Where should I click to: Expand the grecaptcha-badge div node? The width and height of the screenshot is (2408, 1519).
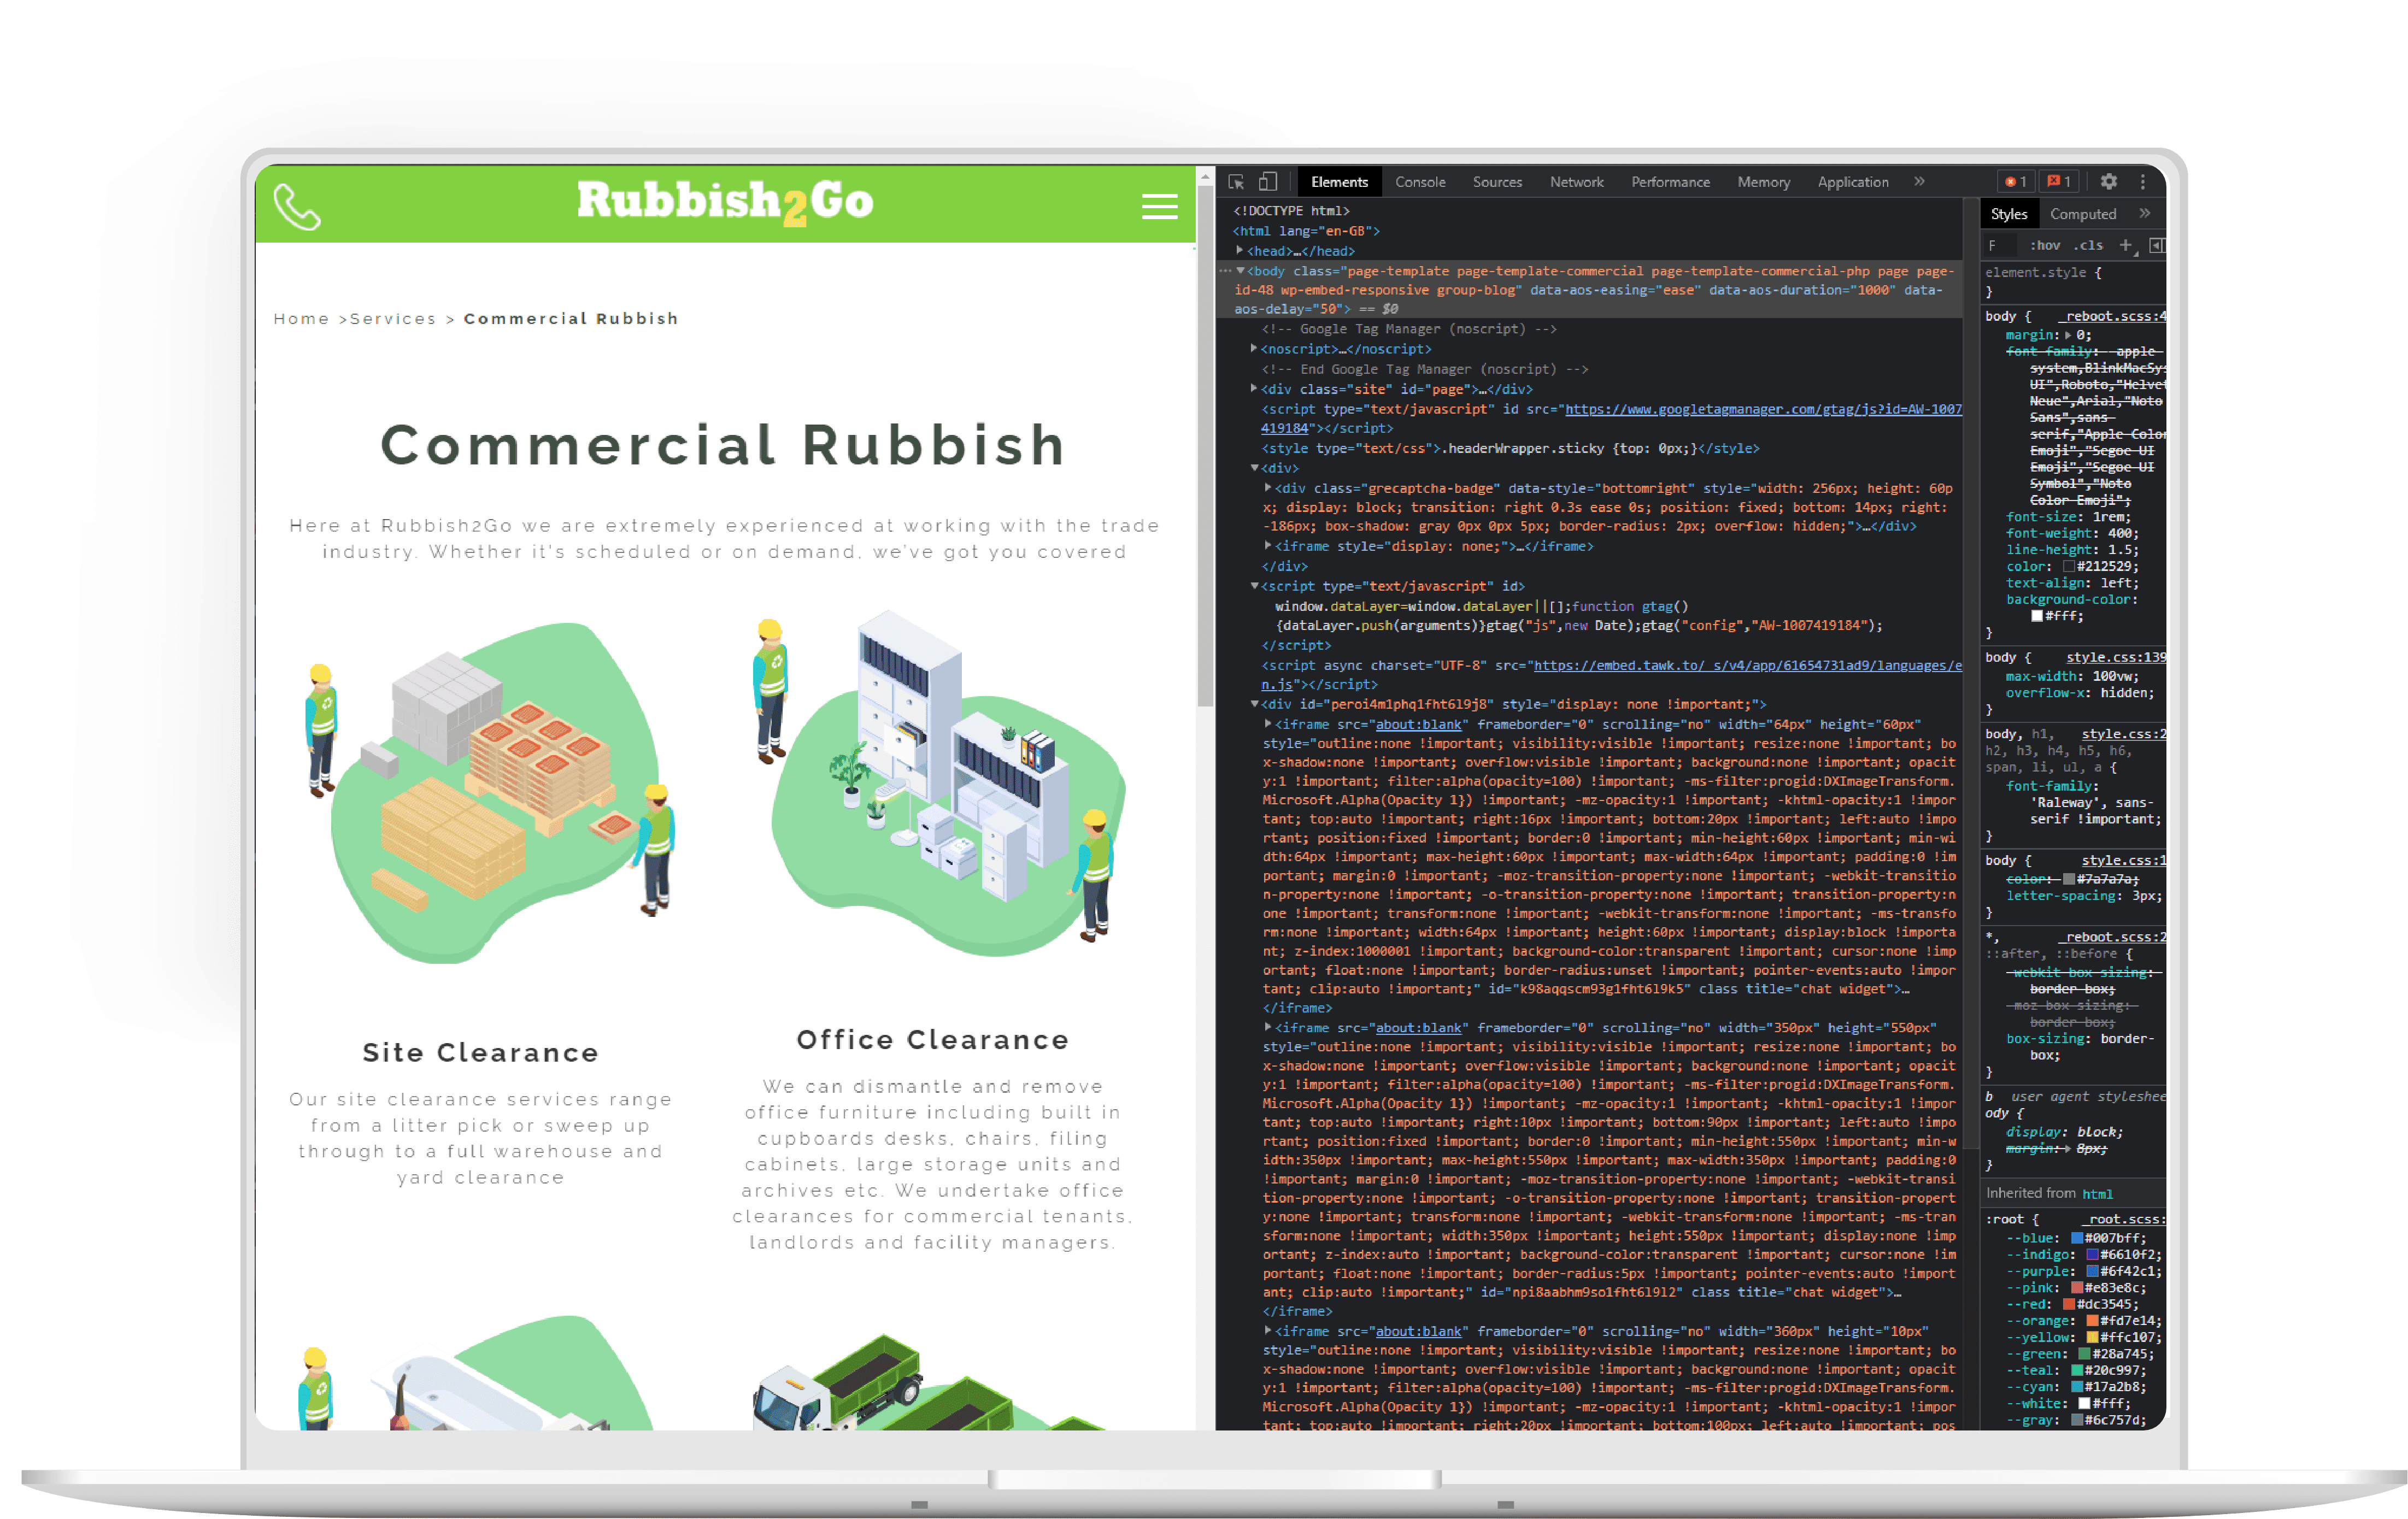(x=1268, y=488)
